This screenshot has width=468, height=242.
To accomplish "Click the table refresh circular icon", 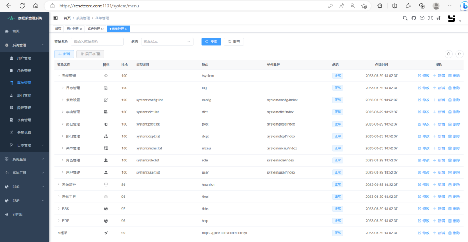I will pyautogui.click(x=460, y=54).
